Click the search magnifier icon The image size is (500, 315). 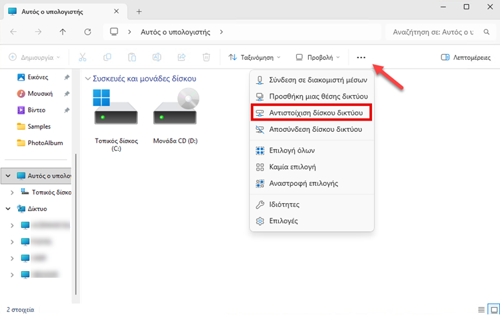tap(486, 32)
